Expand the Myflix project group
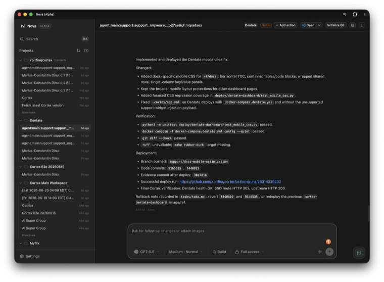Screen dimensions: 384x282 coord(21,243)
